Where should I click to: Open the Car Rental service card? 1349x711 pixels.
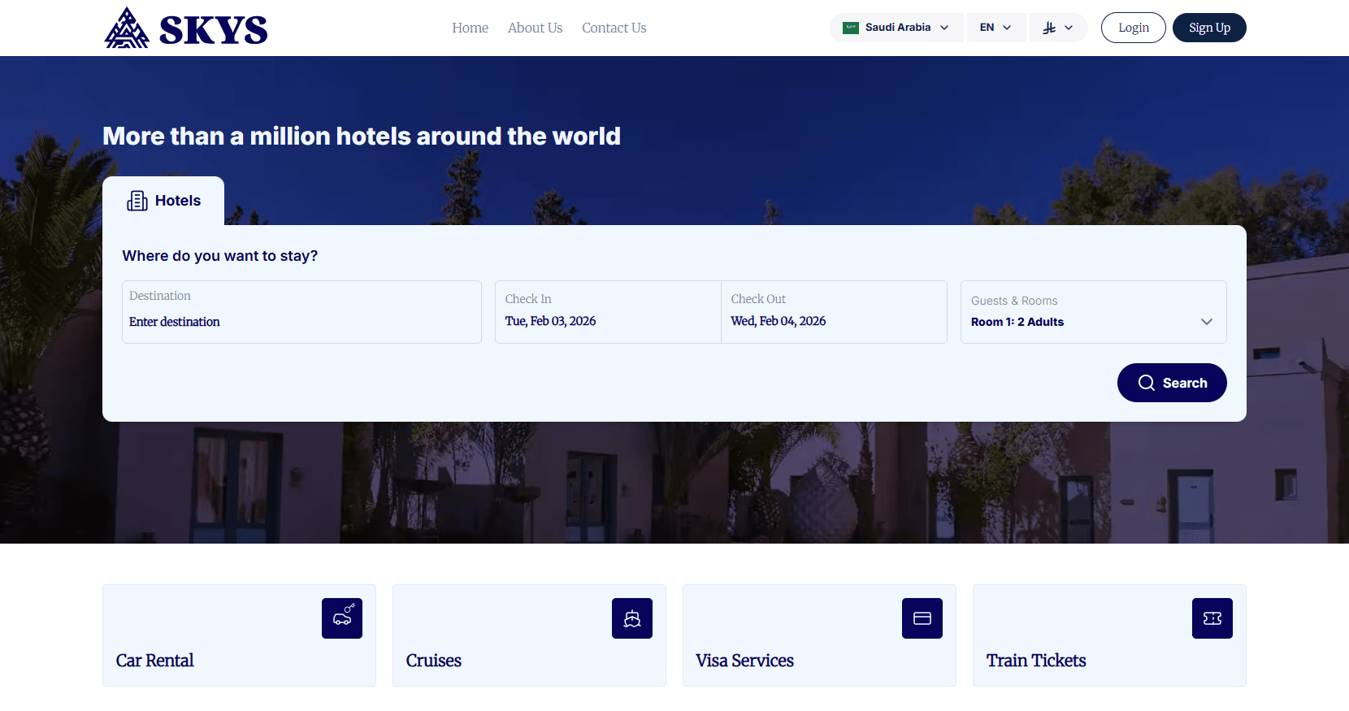[x=239, y=635]
